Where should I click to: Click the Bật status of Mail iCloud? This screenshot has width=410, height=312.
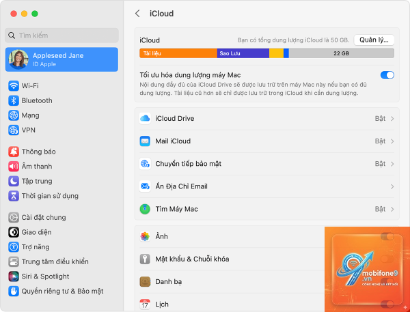pyautogui.click(x=380, y=141)
